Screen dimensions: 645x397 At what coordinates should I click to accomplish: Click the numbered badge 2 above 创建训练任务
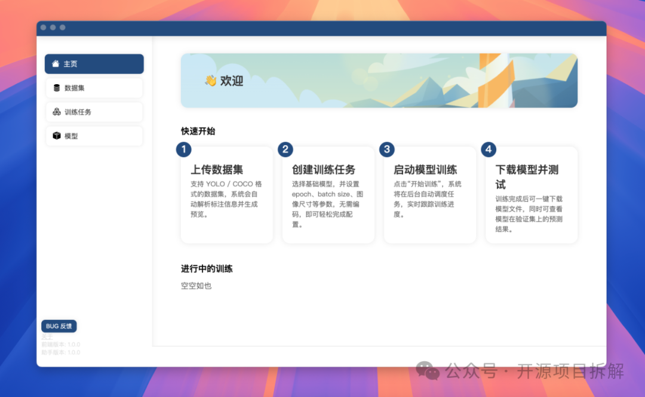pyautogui.click(x=285, y=149)
